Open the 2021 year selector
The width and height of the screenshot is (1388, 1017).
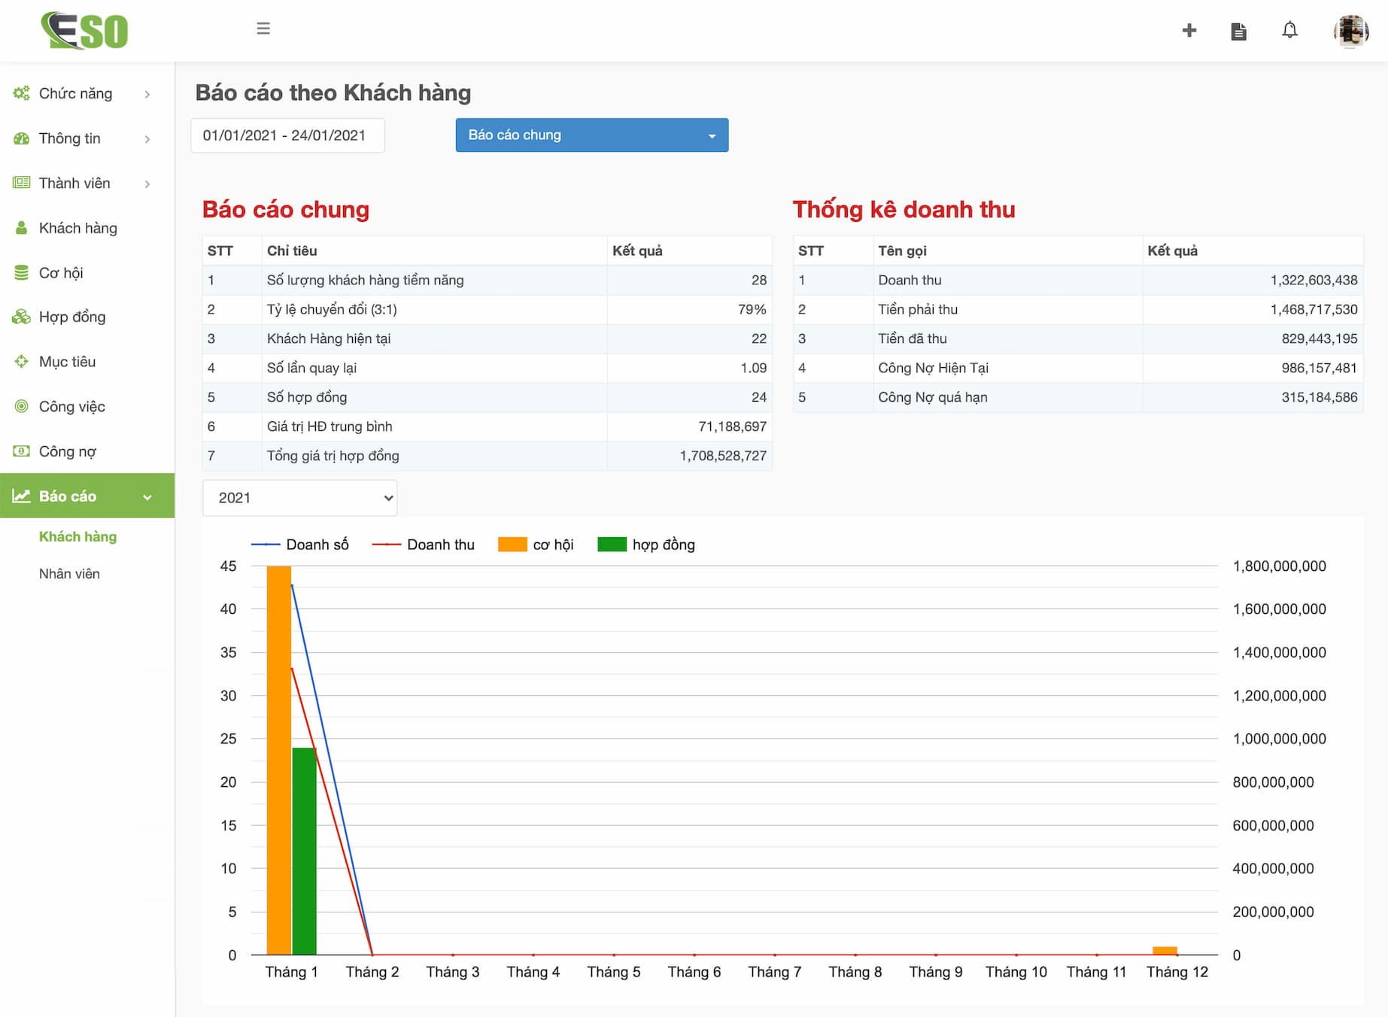(299, 498)
